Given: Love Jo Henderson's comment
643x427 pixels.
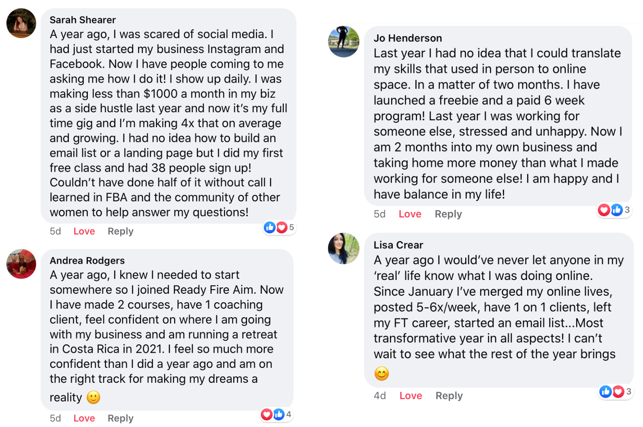Looking at the screenshot, I should pos(410,214).
